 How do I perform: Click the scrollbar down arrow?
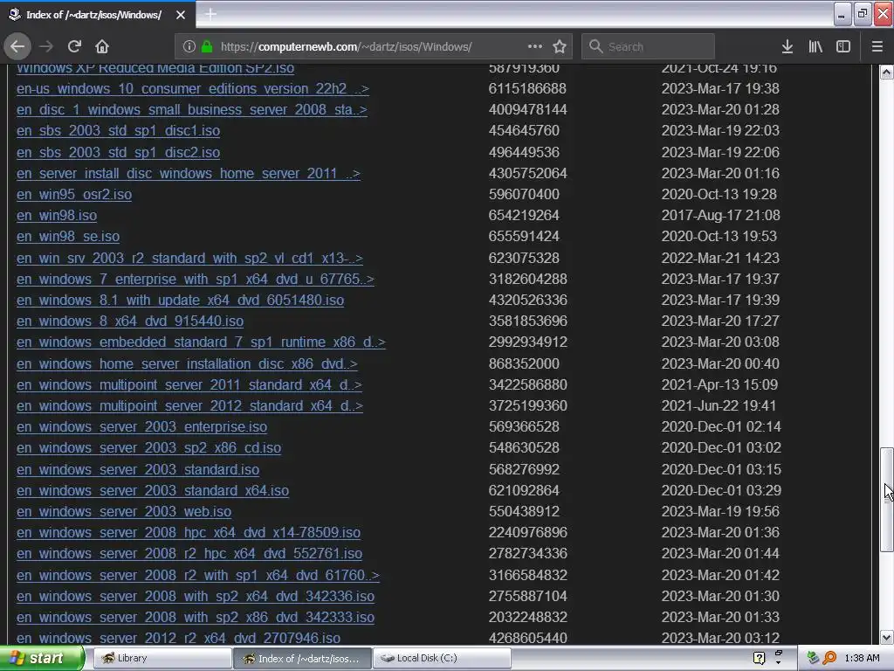(x=886, y=637)
